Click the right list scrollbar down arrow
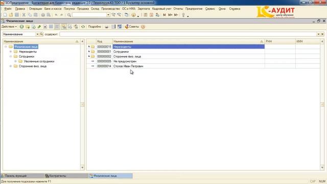This screenshot has height=184, width=327. pyautogui.click(x=322, y=168)
